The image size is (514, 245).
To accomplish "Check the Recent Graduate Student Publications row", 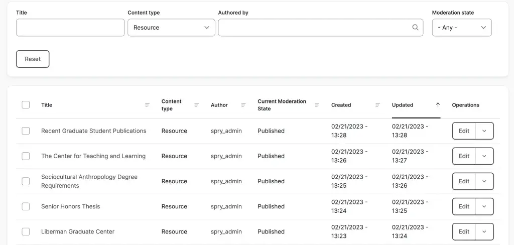I will [26, 131].
